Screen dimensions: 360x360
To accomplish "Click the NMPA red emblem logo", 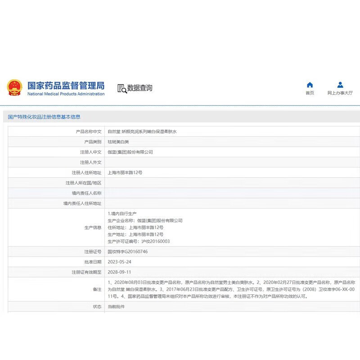I will (16, 86).
